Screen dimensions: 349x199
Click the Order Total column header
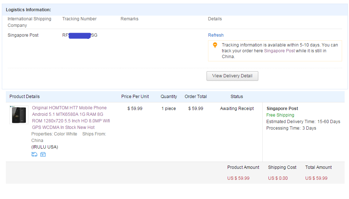[196, 97]
